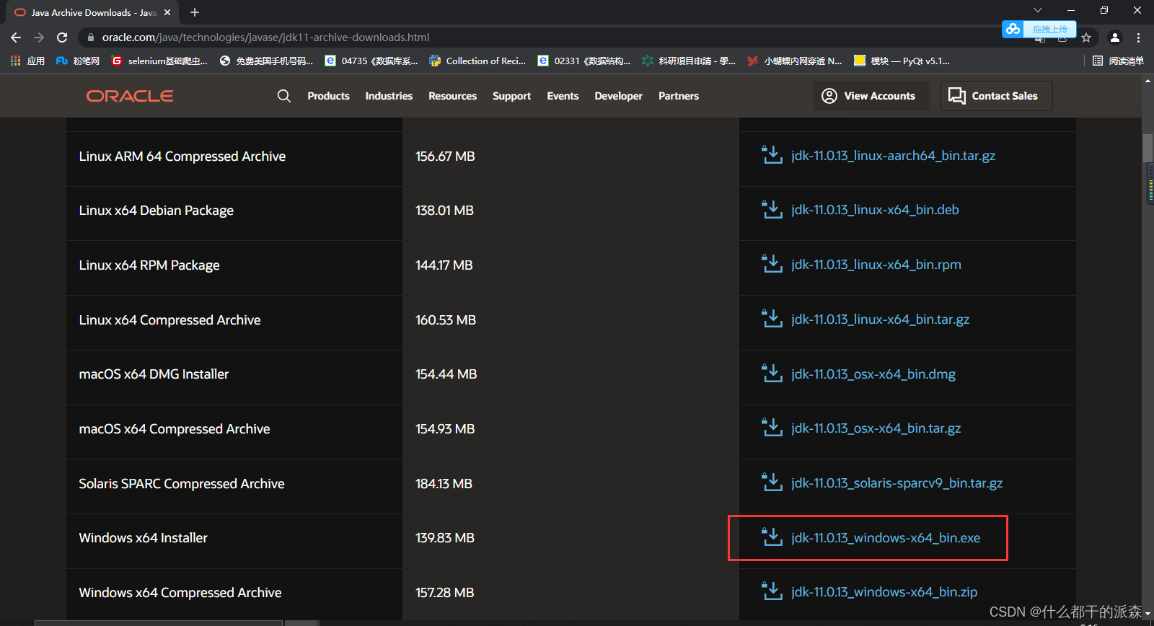Click scrollbar up arrow at top
Image resolution: width=1154 pixels, height=626 pixels.
pyautogui.click(x=1148, y=81)
